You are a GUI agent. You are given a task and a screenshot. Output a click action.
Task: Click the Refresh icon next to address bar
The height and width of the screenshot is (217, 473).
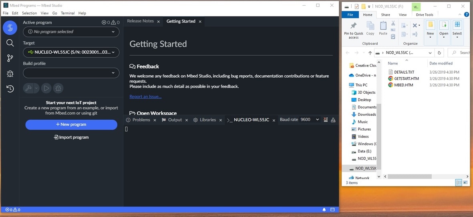(x=439, y=53)
